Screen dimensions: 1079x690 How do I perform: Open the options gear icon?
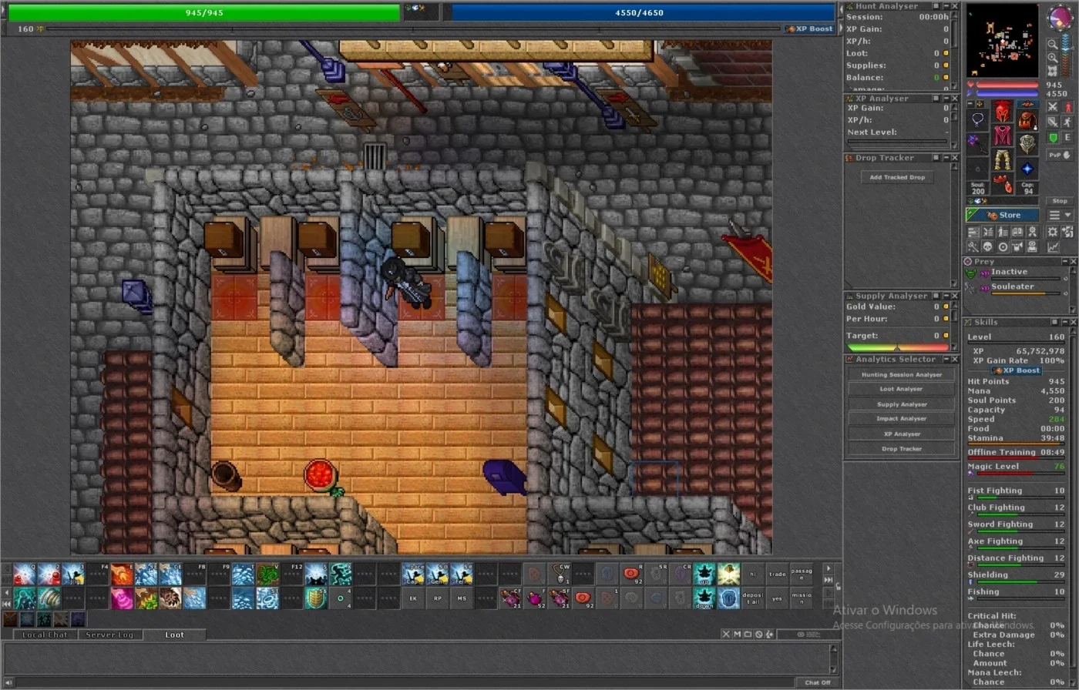pyautogui.click(x=1052, y=232)
